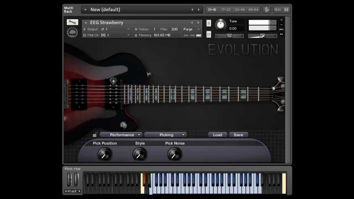The image size is (354, 199).
Task: Mute the instrument with M button
Action: [x=209, y=35]
